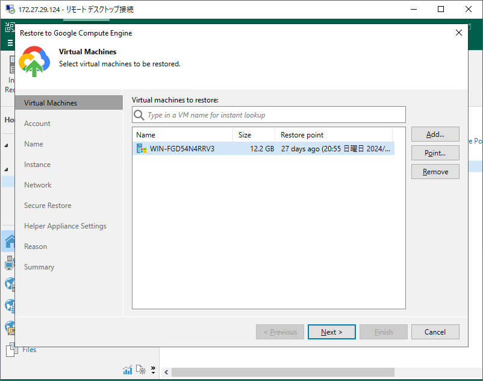Go to the Instance wizard step
Image resolution: width=483 pixels, height=381 pixels.
point(37,165)
